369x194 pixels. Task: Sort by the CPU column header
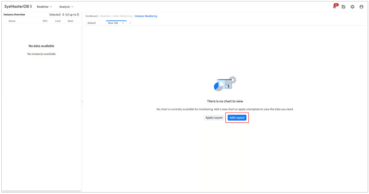(x=45, y=21)
